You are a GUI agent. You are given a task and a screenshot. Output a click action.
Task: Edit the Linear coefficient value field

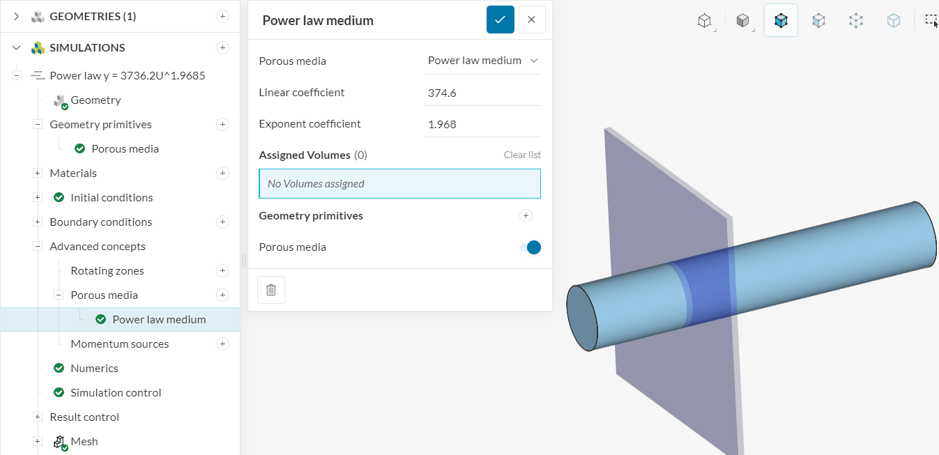[482, 93]
